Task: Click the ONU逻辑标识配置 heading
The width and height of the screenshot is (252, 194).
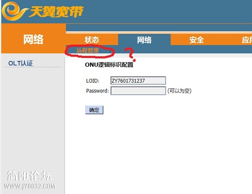Action: 109,65
